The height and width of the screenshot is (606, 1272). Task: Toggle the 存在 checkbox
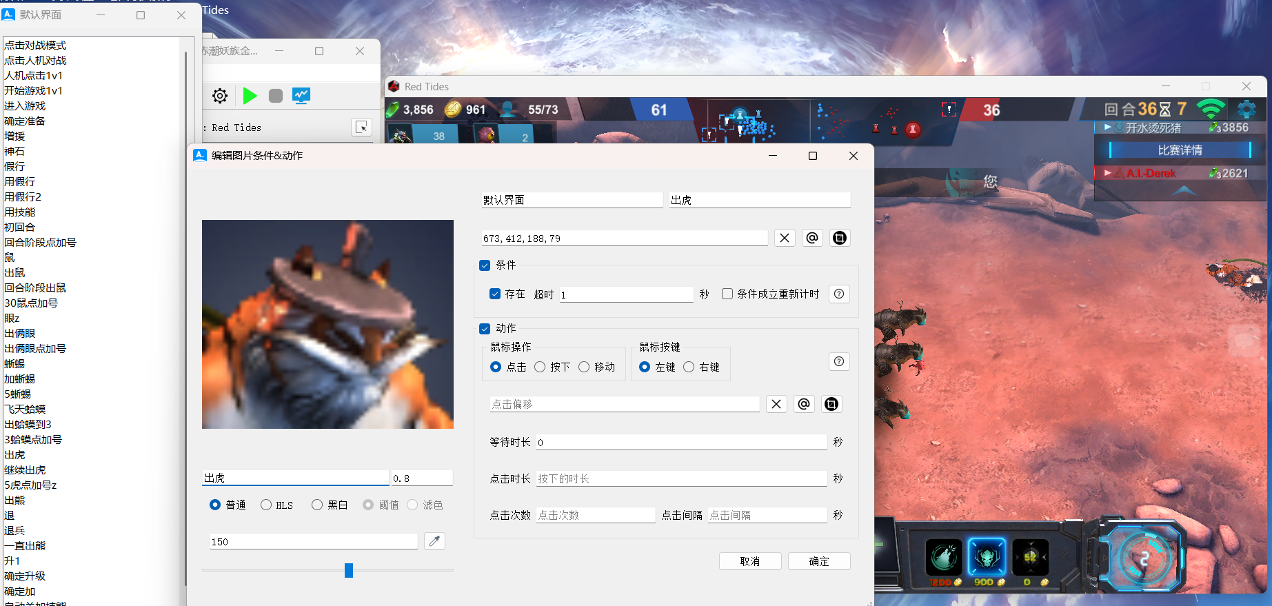(x=495, y=294)
